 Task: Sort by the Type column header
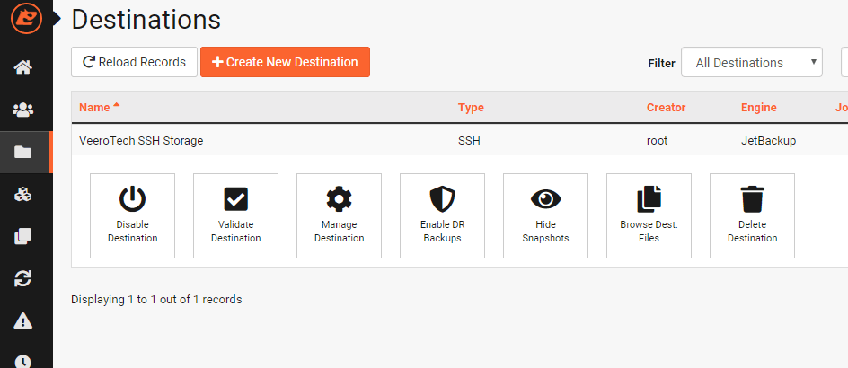pyautogui.click(x=471, y=108)
